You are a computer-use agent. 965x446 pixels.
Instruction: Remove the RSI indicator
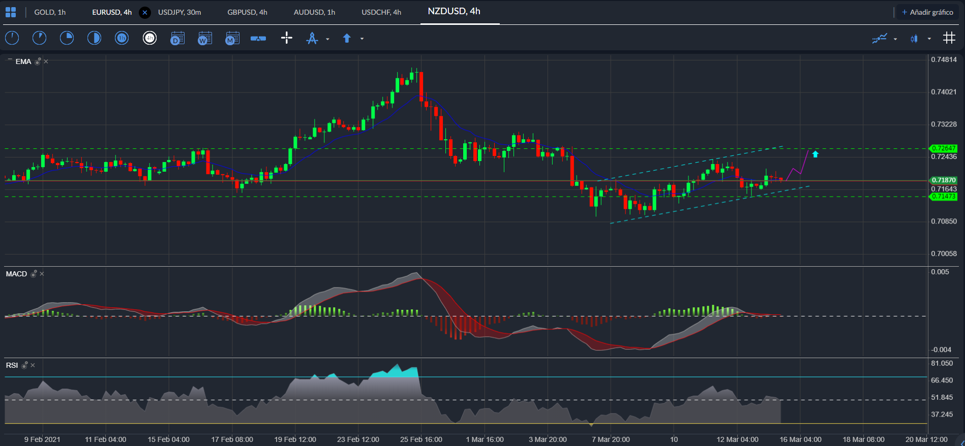point(33,365)
